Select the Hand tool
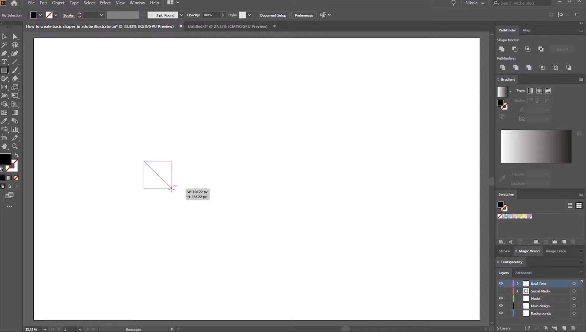 [x=4, y=147]
